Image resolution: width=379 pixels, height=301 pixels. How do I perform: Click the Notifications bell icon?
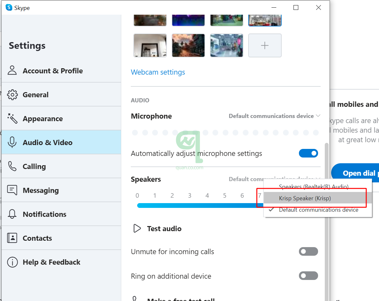12,214
